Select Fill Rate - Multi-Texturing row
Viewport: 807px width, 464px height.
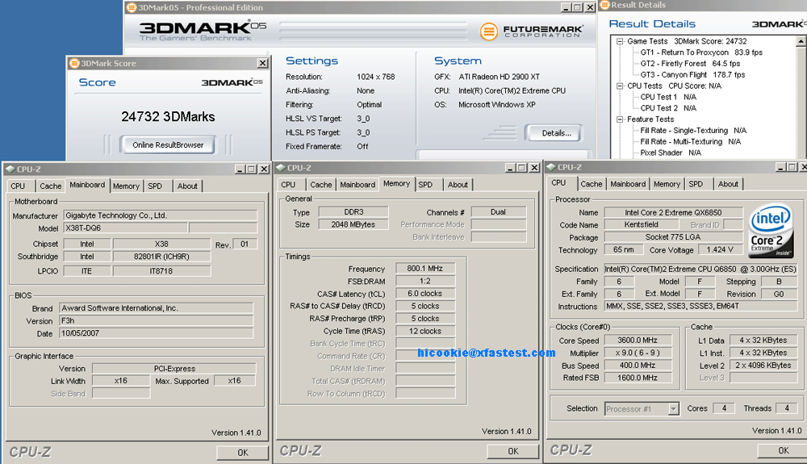(x=690, y=141)
